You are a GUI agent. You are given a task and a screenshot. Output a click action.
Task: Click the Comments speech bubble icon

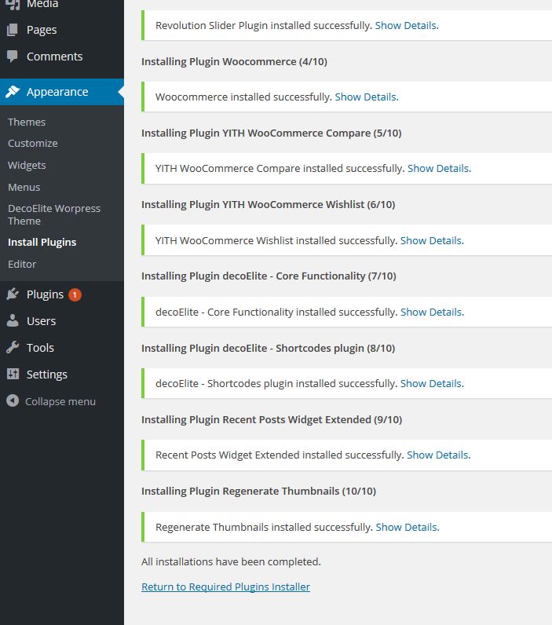pos(13,57)
